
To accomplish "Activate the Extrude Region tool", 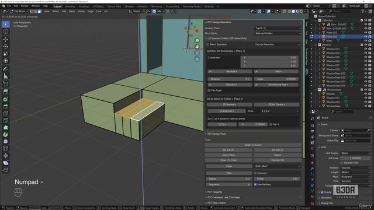I will pos(6,92).
